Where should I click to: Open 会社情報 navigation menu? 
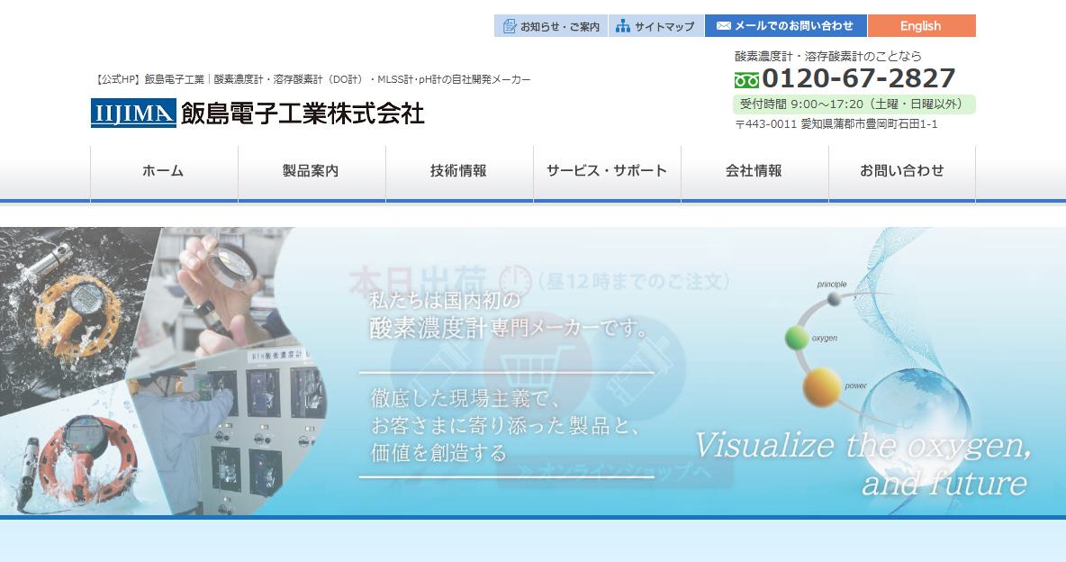click(x=754, y=171)
